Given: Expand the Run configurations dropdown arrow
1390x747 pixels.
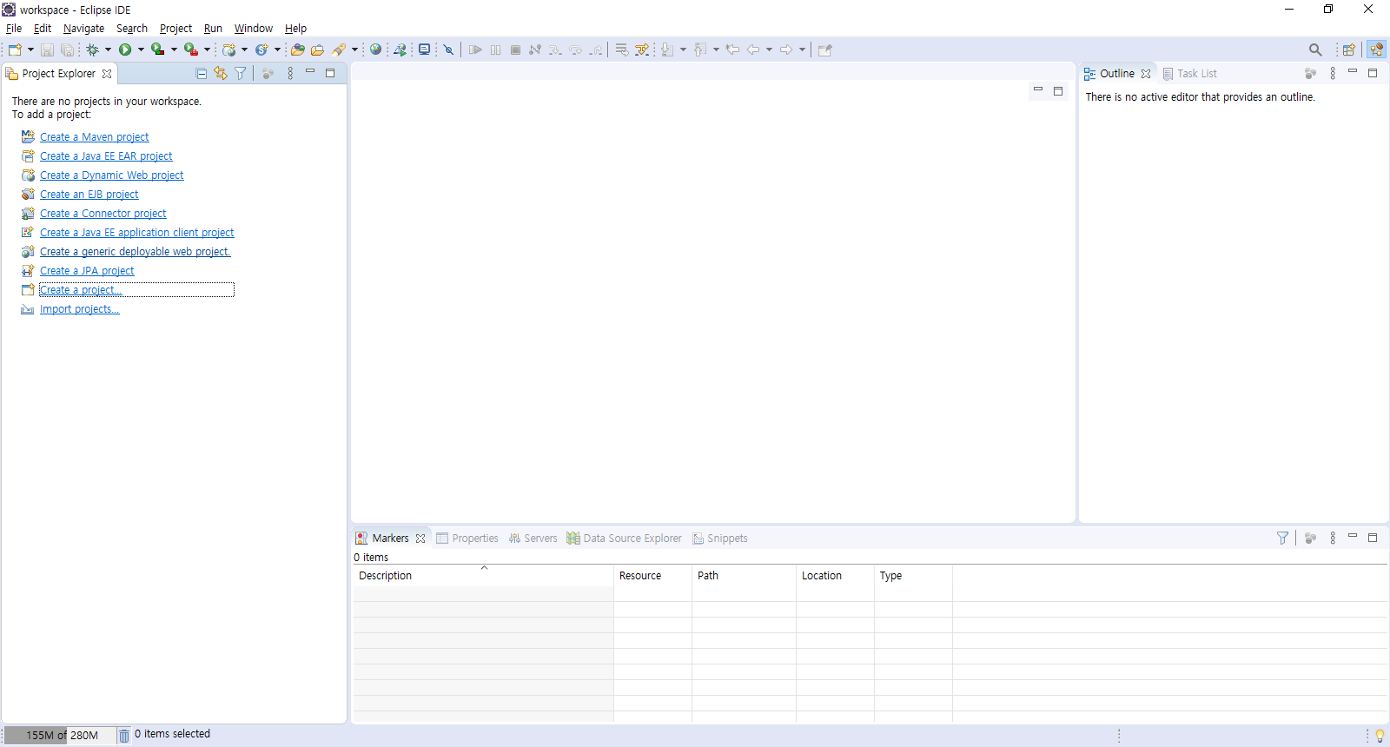Looking at the screenshot, I should click(141, 50).
